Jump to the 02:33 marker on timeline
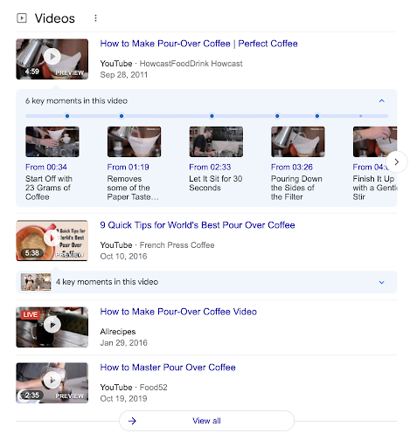Screen dimensions: 410x447 click(212, 116)
